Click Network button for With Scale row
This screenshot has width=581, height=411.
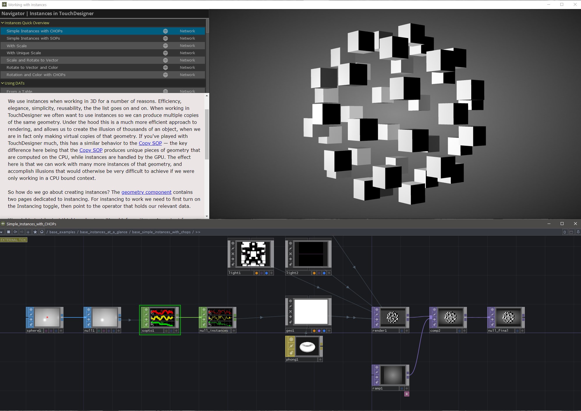tap(187, 45)
